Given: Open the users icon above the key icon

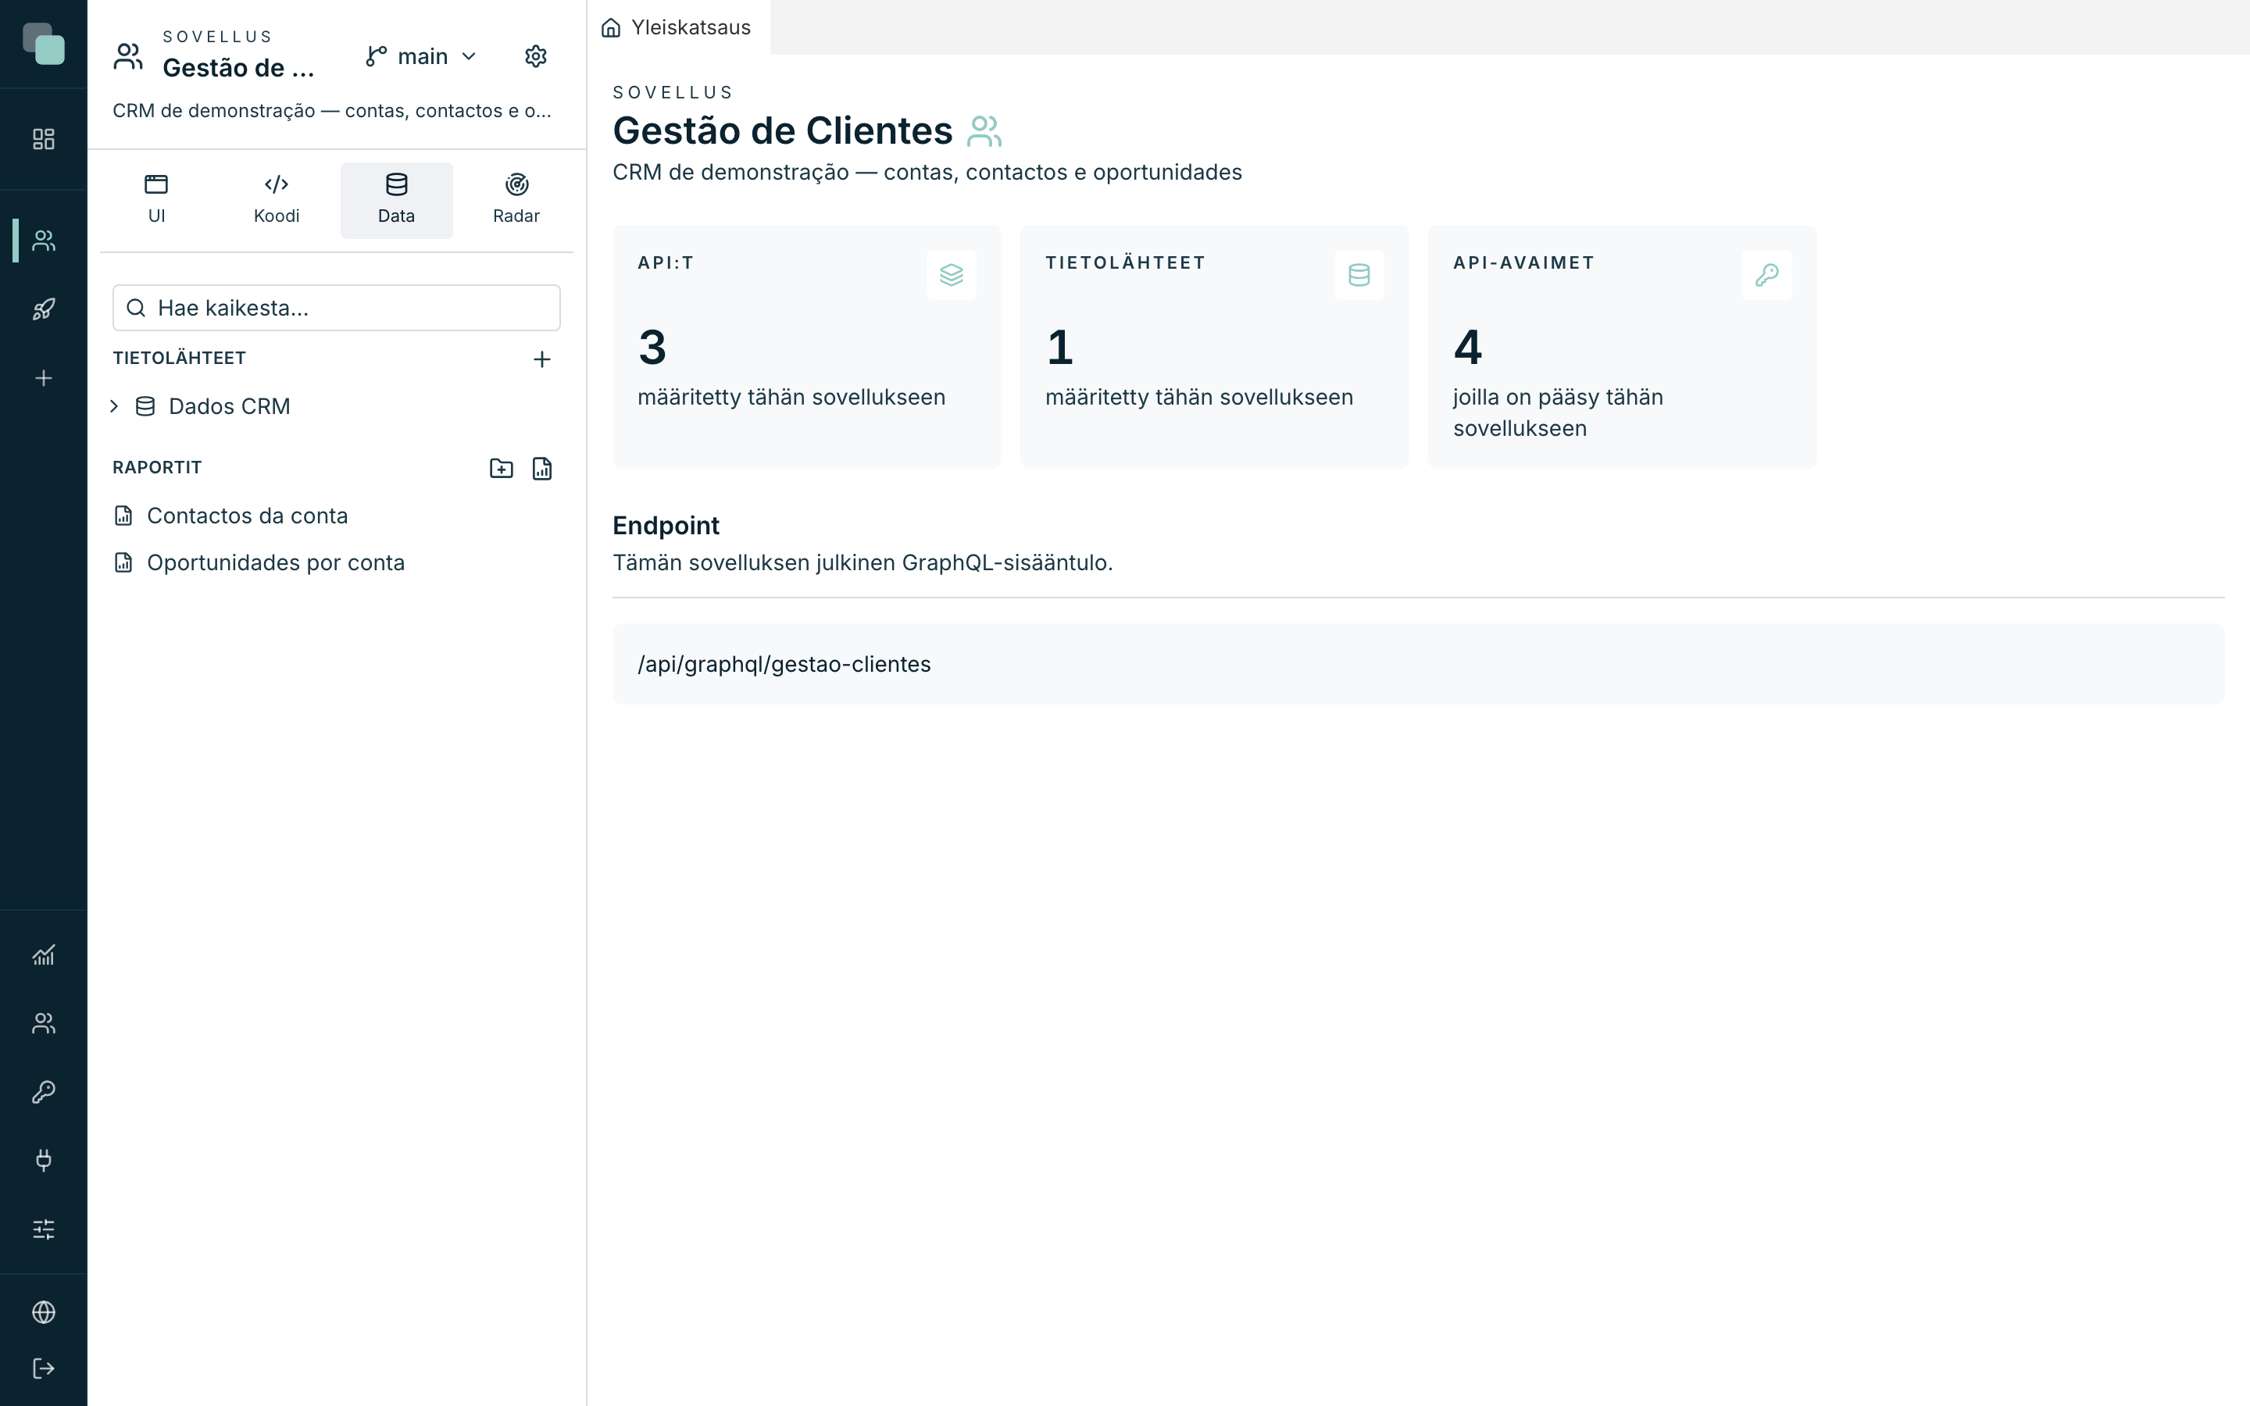Looking at the screenshot, I should [x=44, y=1023].
